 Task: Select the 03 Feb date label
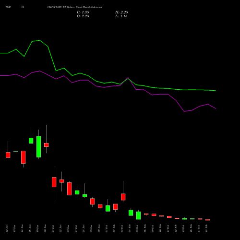coord(122,228)
